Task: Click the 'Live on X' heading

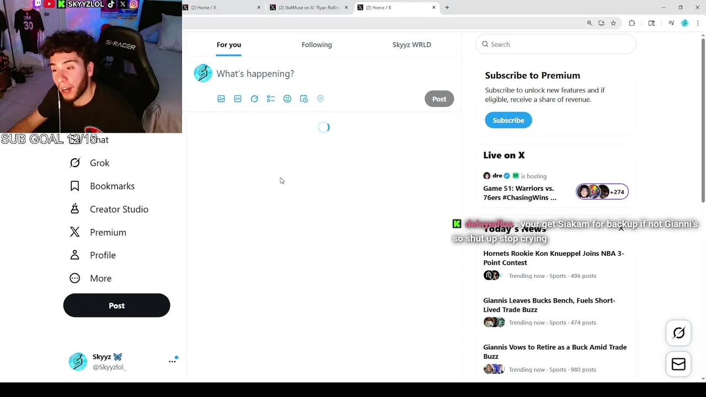Action: pos(504,155)
